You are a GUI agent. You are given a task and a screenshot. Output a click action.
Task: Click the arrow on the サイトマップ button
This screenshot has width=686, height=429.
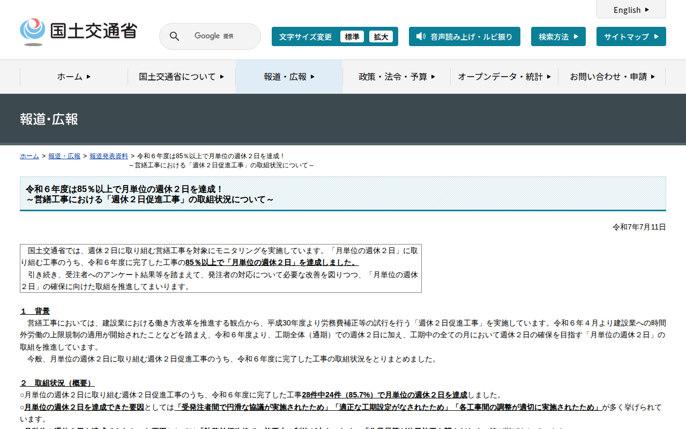point(656,36)
